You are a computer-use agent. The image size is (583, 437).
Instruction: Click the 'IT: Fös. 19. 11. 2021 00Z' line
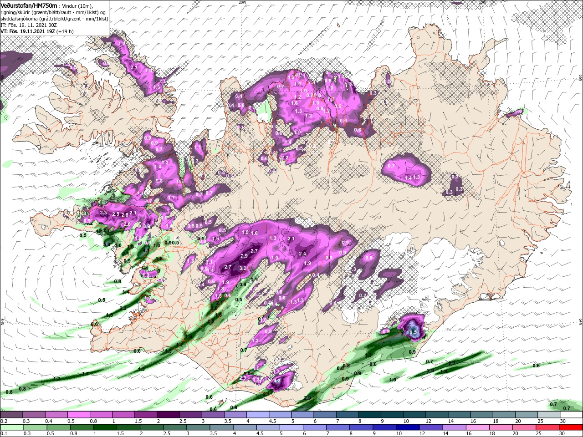(x=30, y=25)
